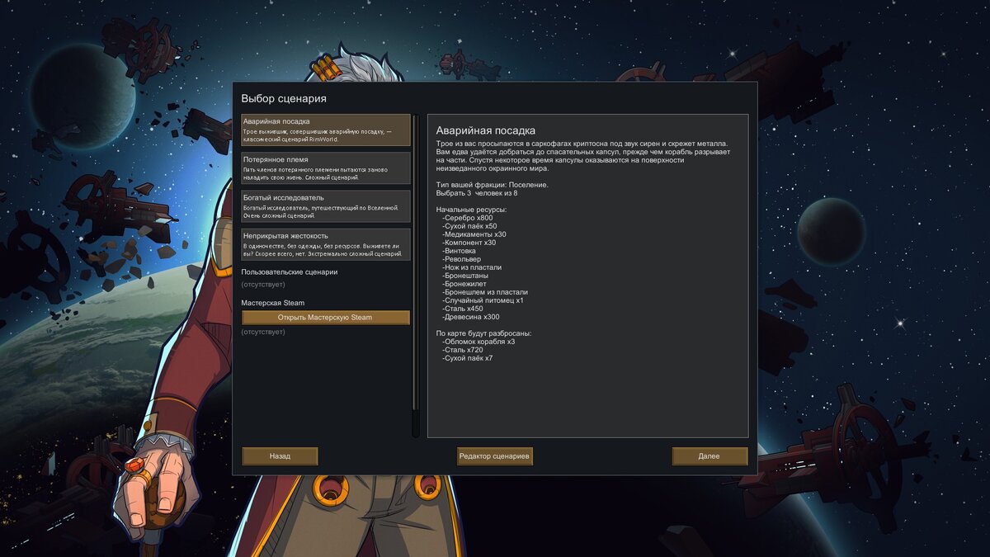Click the Пользовательские сценарии heading
This screenshot has width=990, height=557.
pos(289,272)
